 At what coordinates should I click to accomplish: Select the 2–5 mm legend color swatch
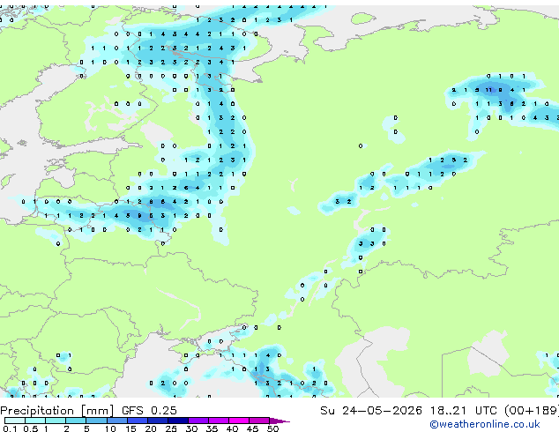tap(76, 421)
